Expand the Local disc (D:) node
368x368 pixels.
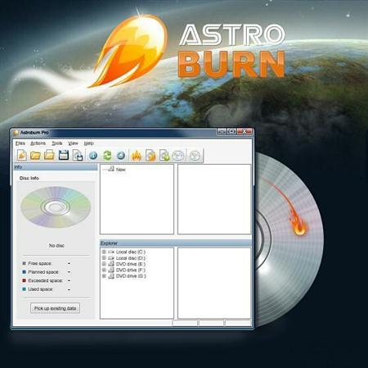[x=104, y=258]
